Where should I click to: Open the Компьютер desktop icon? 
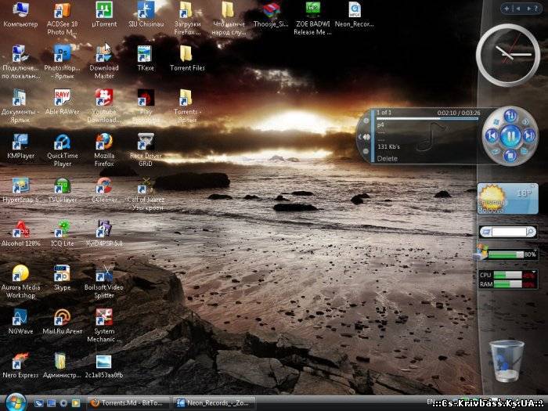click(x=20, y=15)
